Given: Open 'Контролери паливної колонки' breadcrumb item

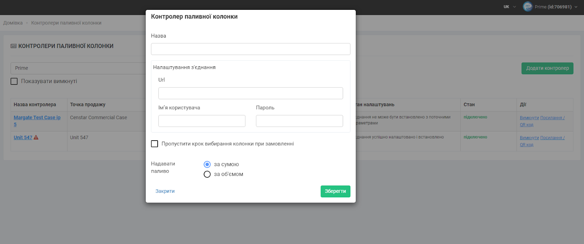Looking at the screenshot, I should coord(66,23).
